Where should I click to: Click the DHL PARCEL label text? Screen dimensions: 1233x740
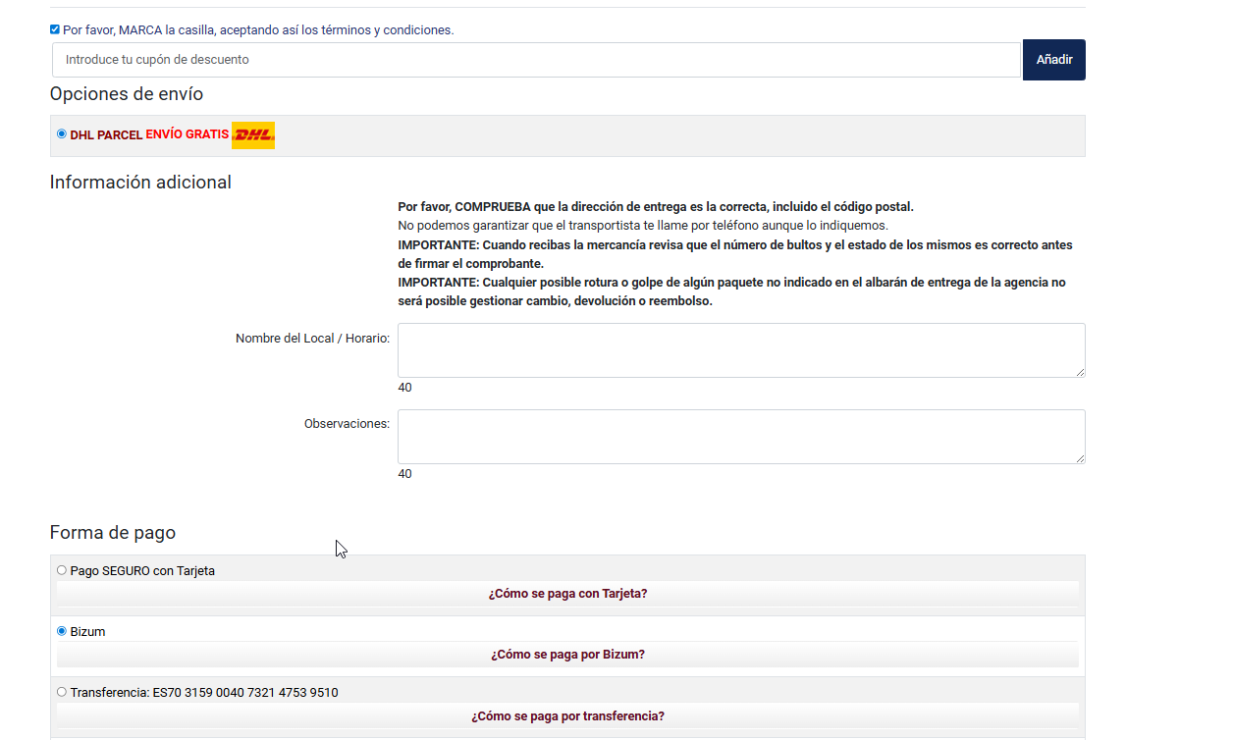coord(106,135)
